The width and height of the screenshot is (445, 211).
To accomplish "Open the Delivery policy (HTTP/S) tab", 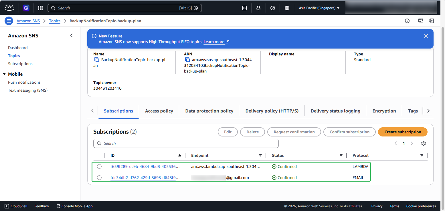I will pos(272,111).
